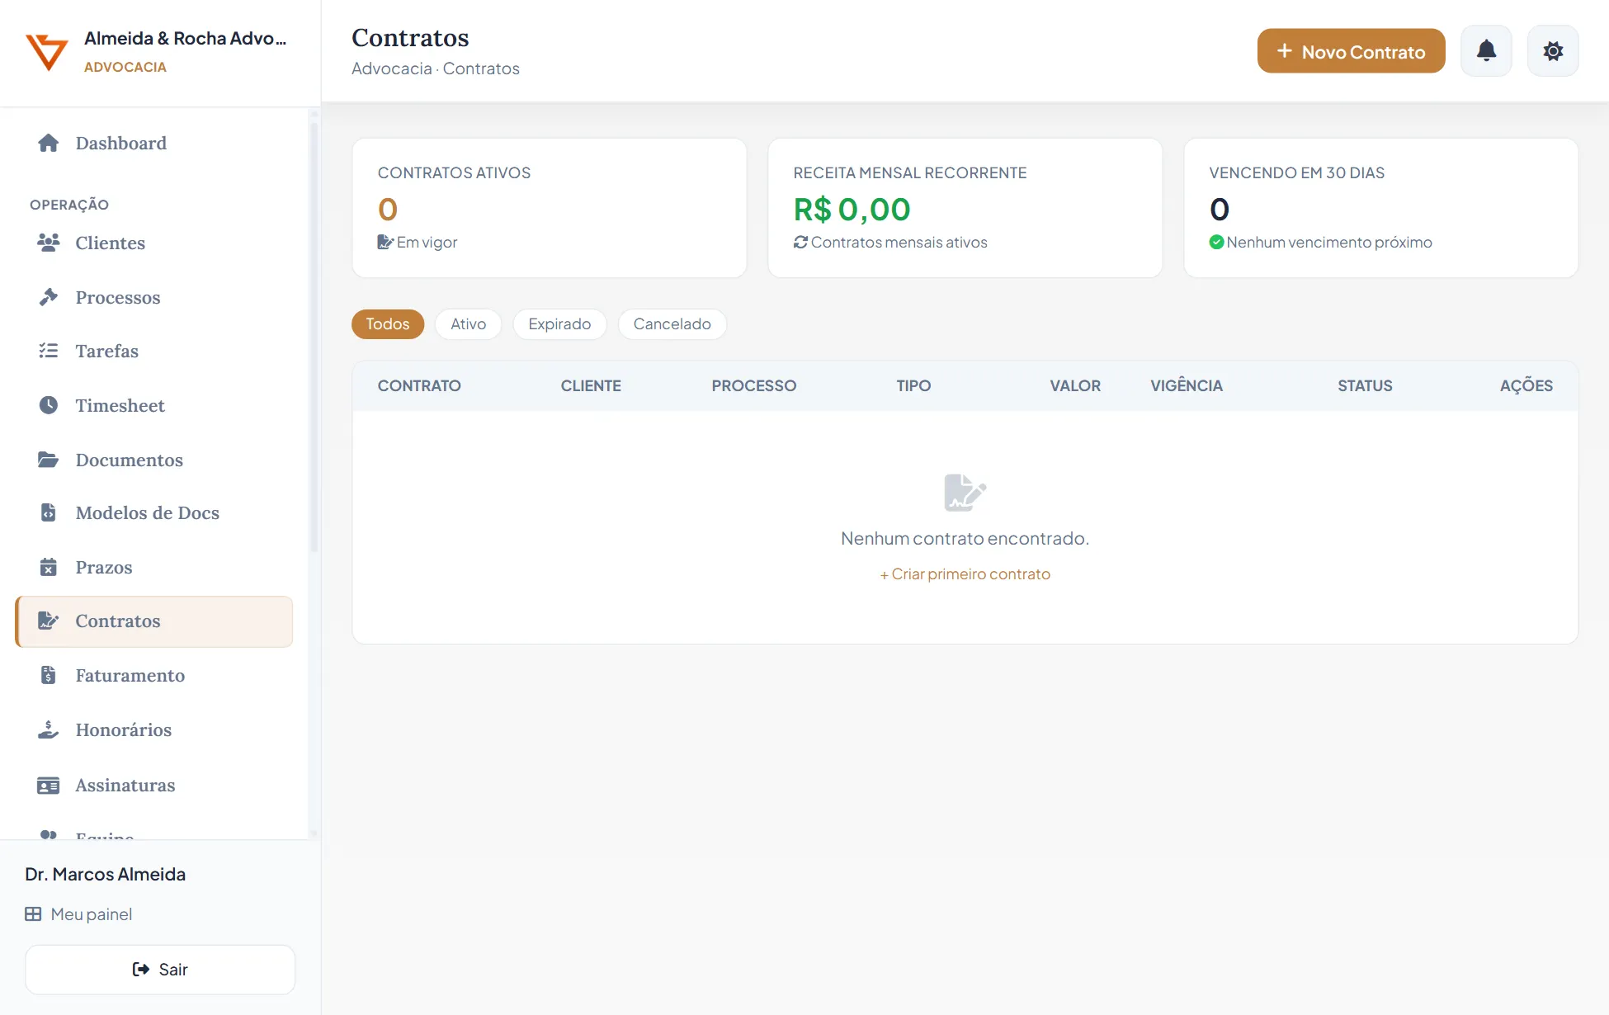This screenshot has width=1609, height=1015.
Task: Click the Novo Contrato button
Action: click(1351, 51)
